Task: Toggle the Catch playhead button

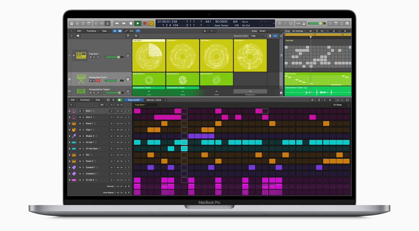Action: (138, 31)
